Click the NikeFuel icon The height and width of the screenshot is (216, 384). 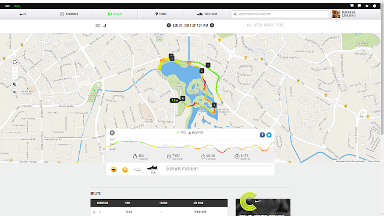237,157
